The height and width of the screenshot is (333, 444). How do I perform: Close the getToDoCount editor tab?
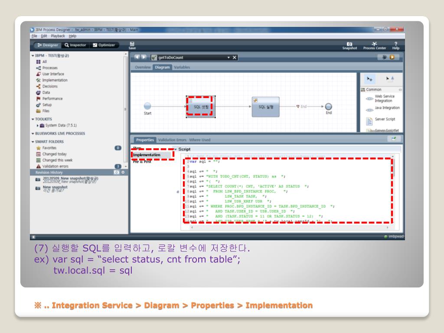[235, 58]
